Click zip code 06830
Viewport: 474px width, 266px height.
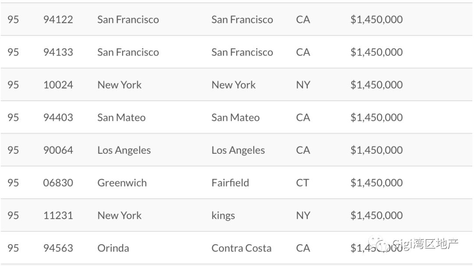click(58, 183)
